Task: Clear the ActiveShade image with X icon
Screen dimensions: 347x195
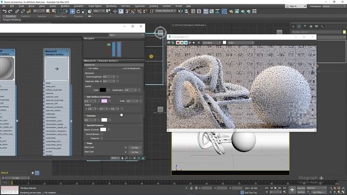Action: tap(198, 43)
